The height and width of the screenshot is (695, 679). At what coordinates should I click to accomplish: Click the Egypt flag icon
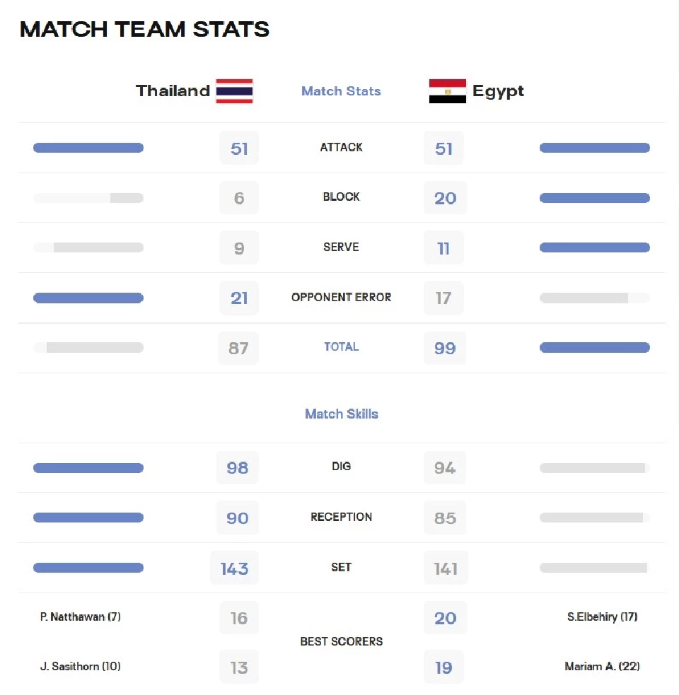pos(448,91)
